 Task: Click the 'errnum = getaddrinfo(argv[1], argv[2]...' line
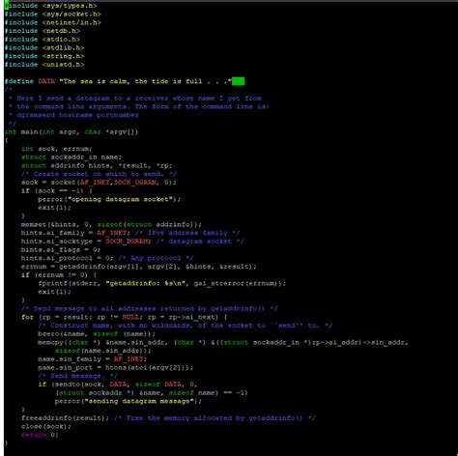pyautogui.click(x=139, y=267)
